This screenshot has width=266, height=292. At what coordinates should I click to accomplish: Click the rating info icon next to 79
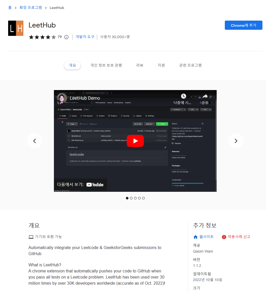[66, 37]
